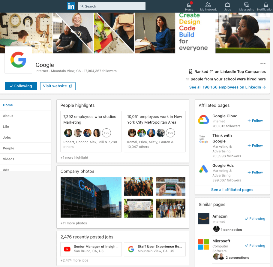Unfollow Microsoft under Similar pages
The height and width of the screenshot is (267, 273).
255,245
